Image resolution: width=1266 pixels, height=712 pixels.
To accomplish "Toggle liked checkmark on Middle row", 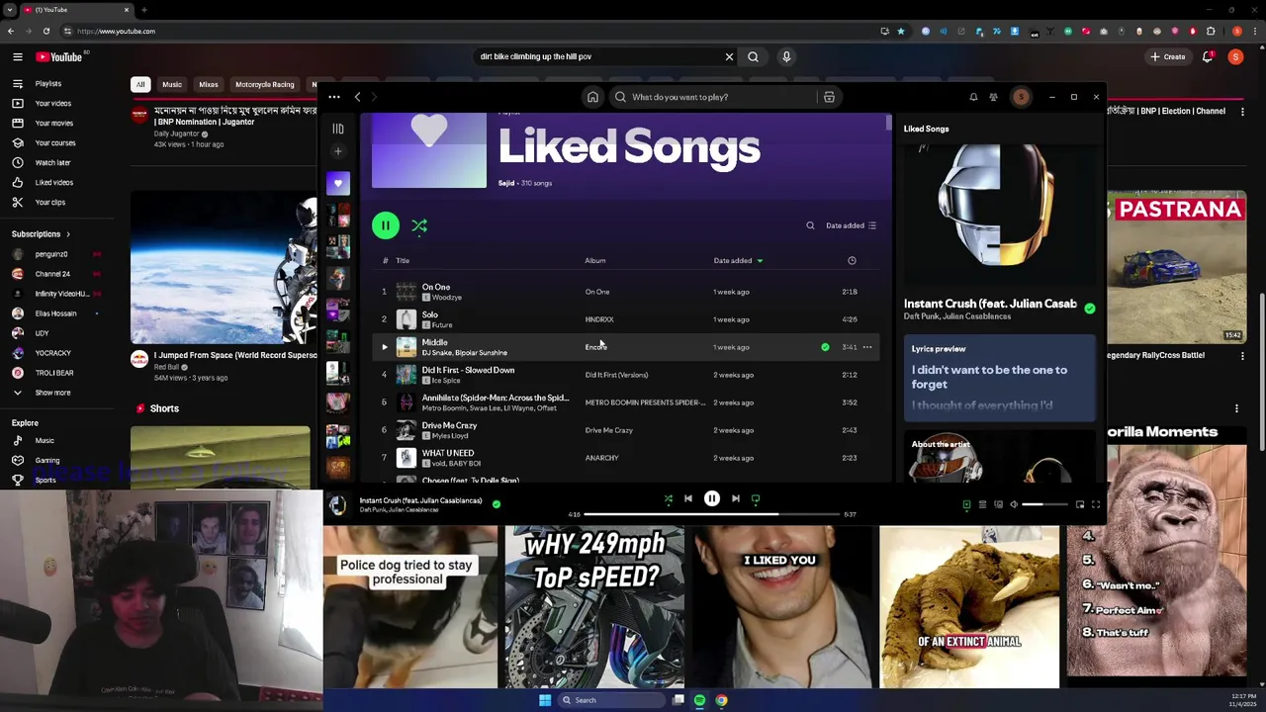I will (x=825, y=347).
